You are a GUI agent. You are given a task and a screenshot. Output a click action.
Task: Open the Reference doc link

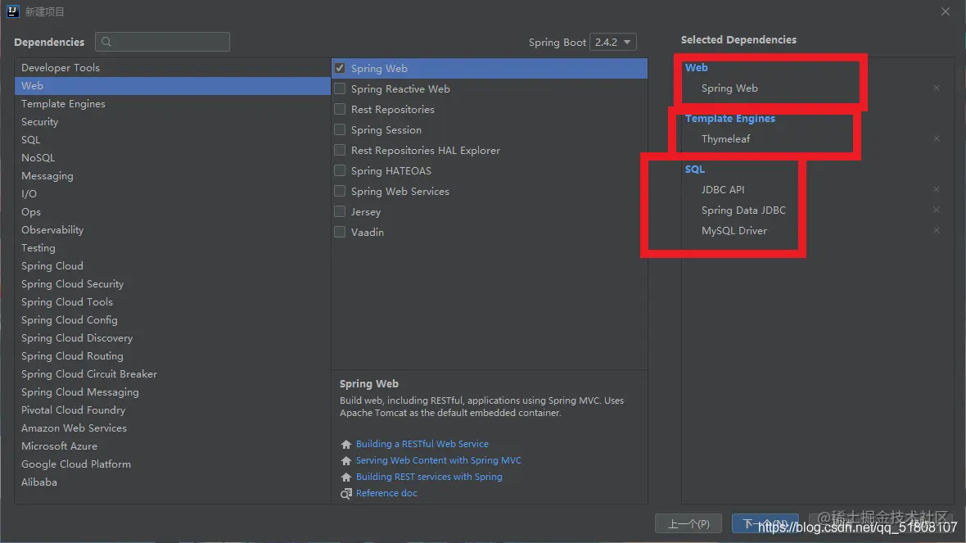click(x=386, y=493)
